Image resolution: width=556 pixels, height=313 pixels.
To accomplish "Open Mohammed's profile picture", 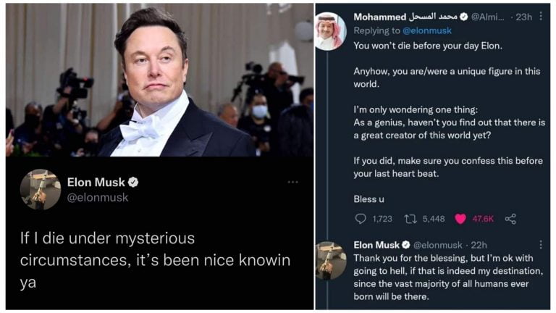I will coord(330,31).
